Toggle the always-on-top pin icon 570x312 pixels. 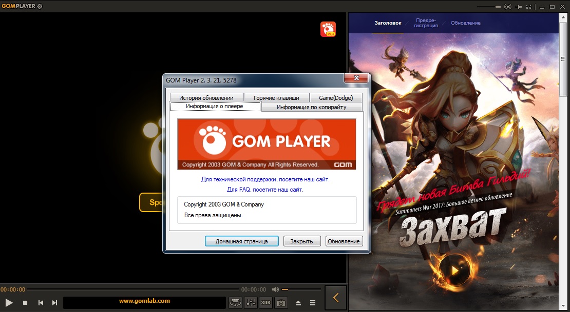pyautogui.click(x=519, y=7)
